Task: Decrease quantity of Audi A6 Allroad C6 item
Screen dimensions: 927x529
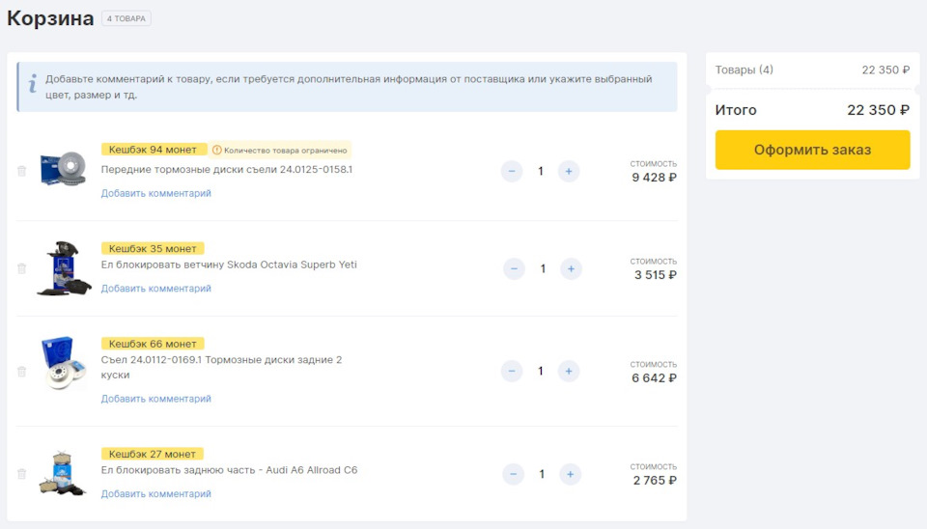Action: [514, 474]
